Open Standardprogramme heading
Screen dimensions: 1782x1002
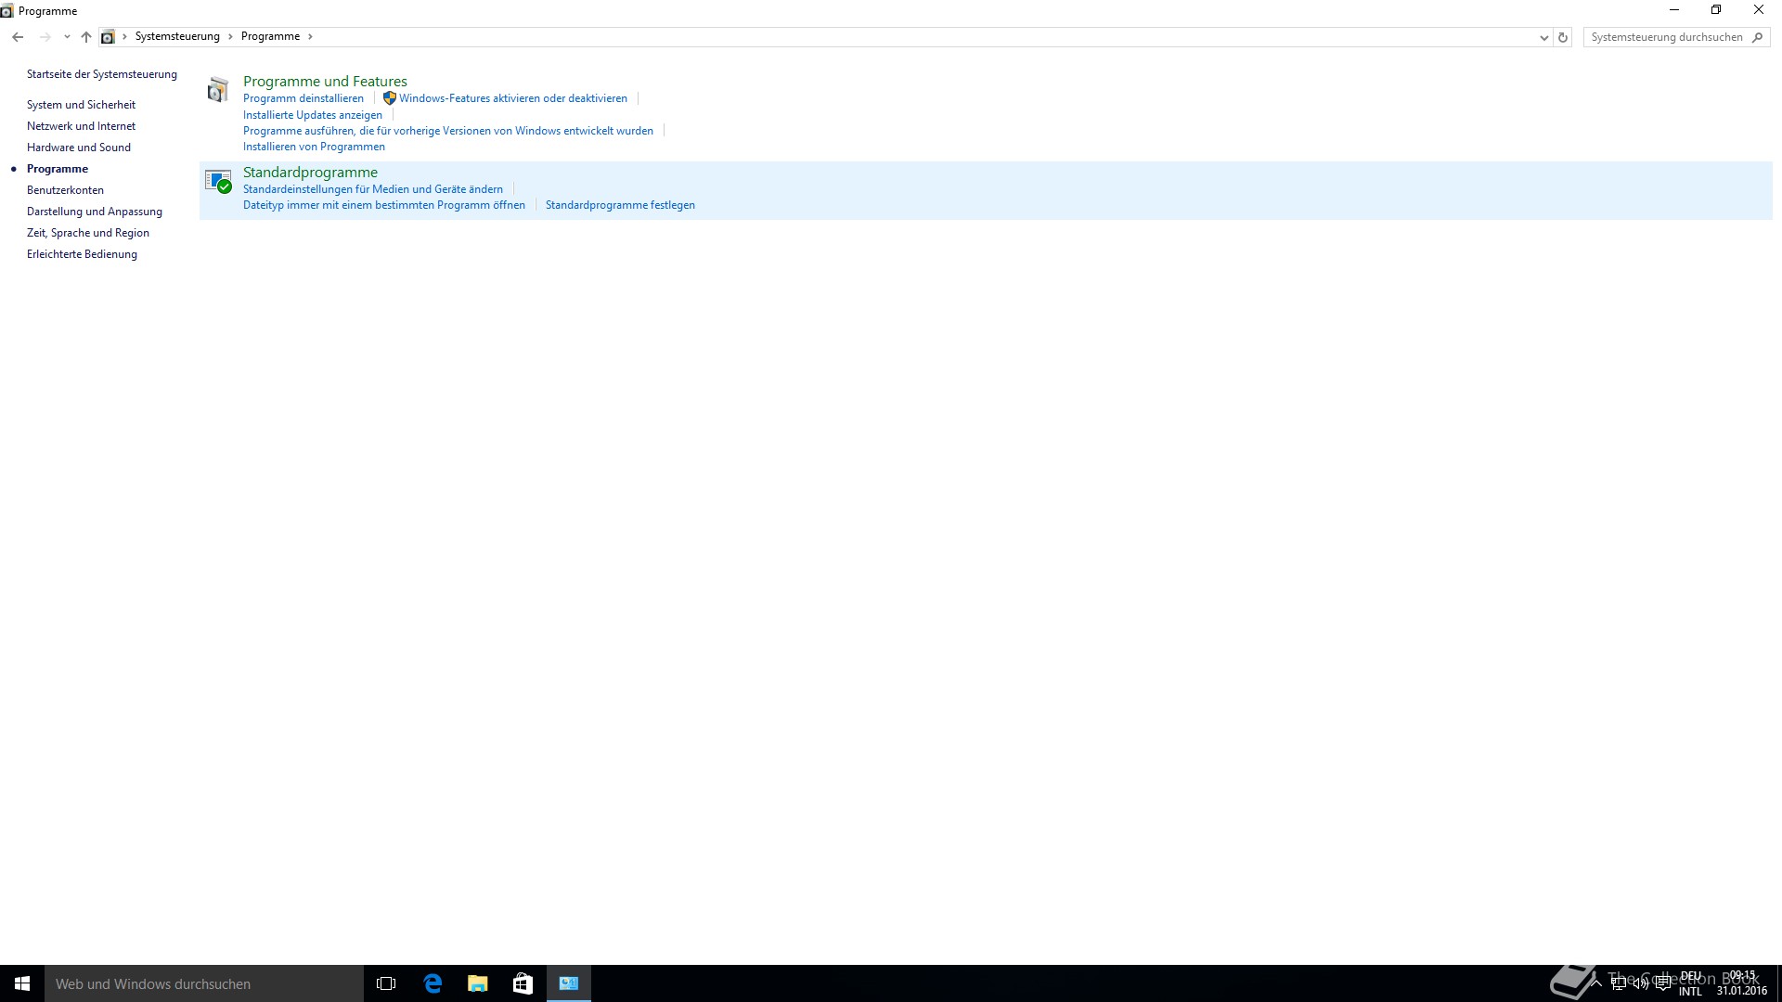pos(310,173)
